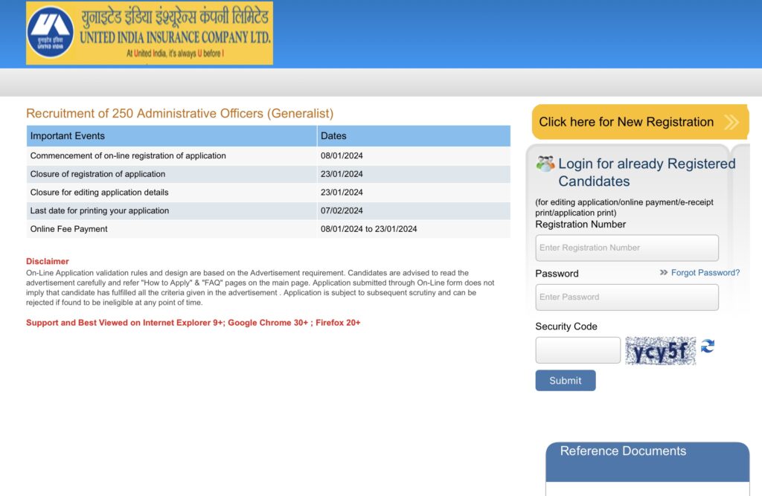Click the Security Code input box
The image size is (762, 496).
[577, 350]
